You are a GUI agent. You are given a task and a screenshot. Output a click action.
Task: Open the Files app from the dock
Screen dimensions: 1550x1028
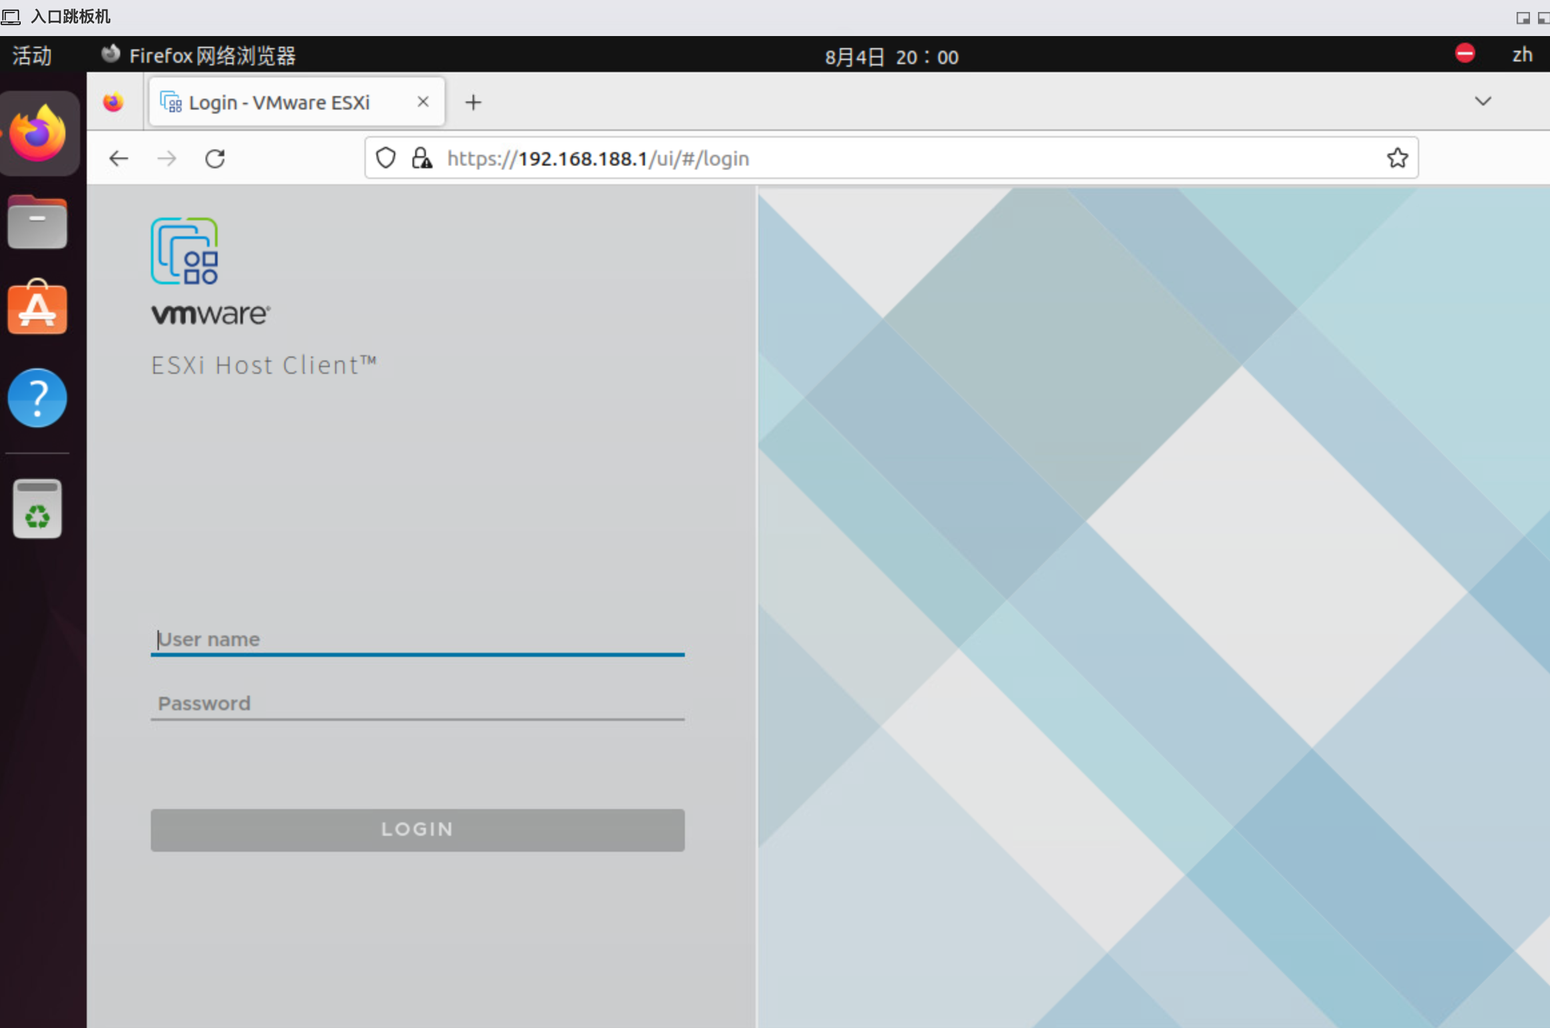click(x=37, y=222)
